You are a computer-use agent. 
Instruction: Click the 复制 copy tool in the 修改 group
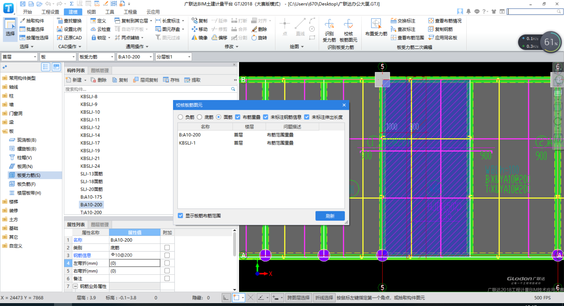coord(199,21)
